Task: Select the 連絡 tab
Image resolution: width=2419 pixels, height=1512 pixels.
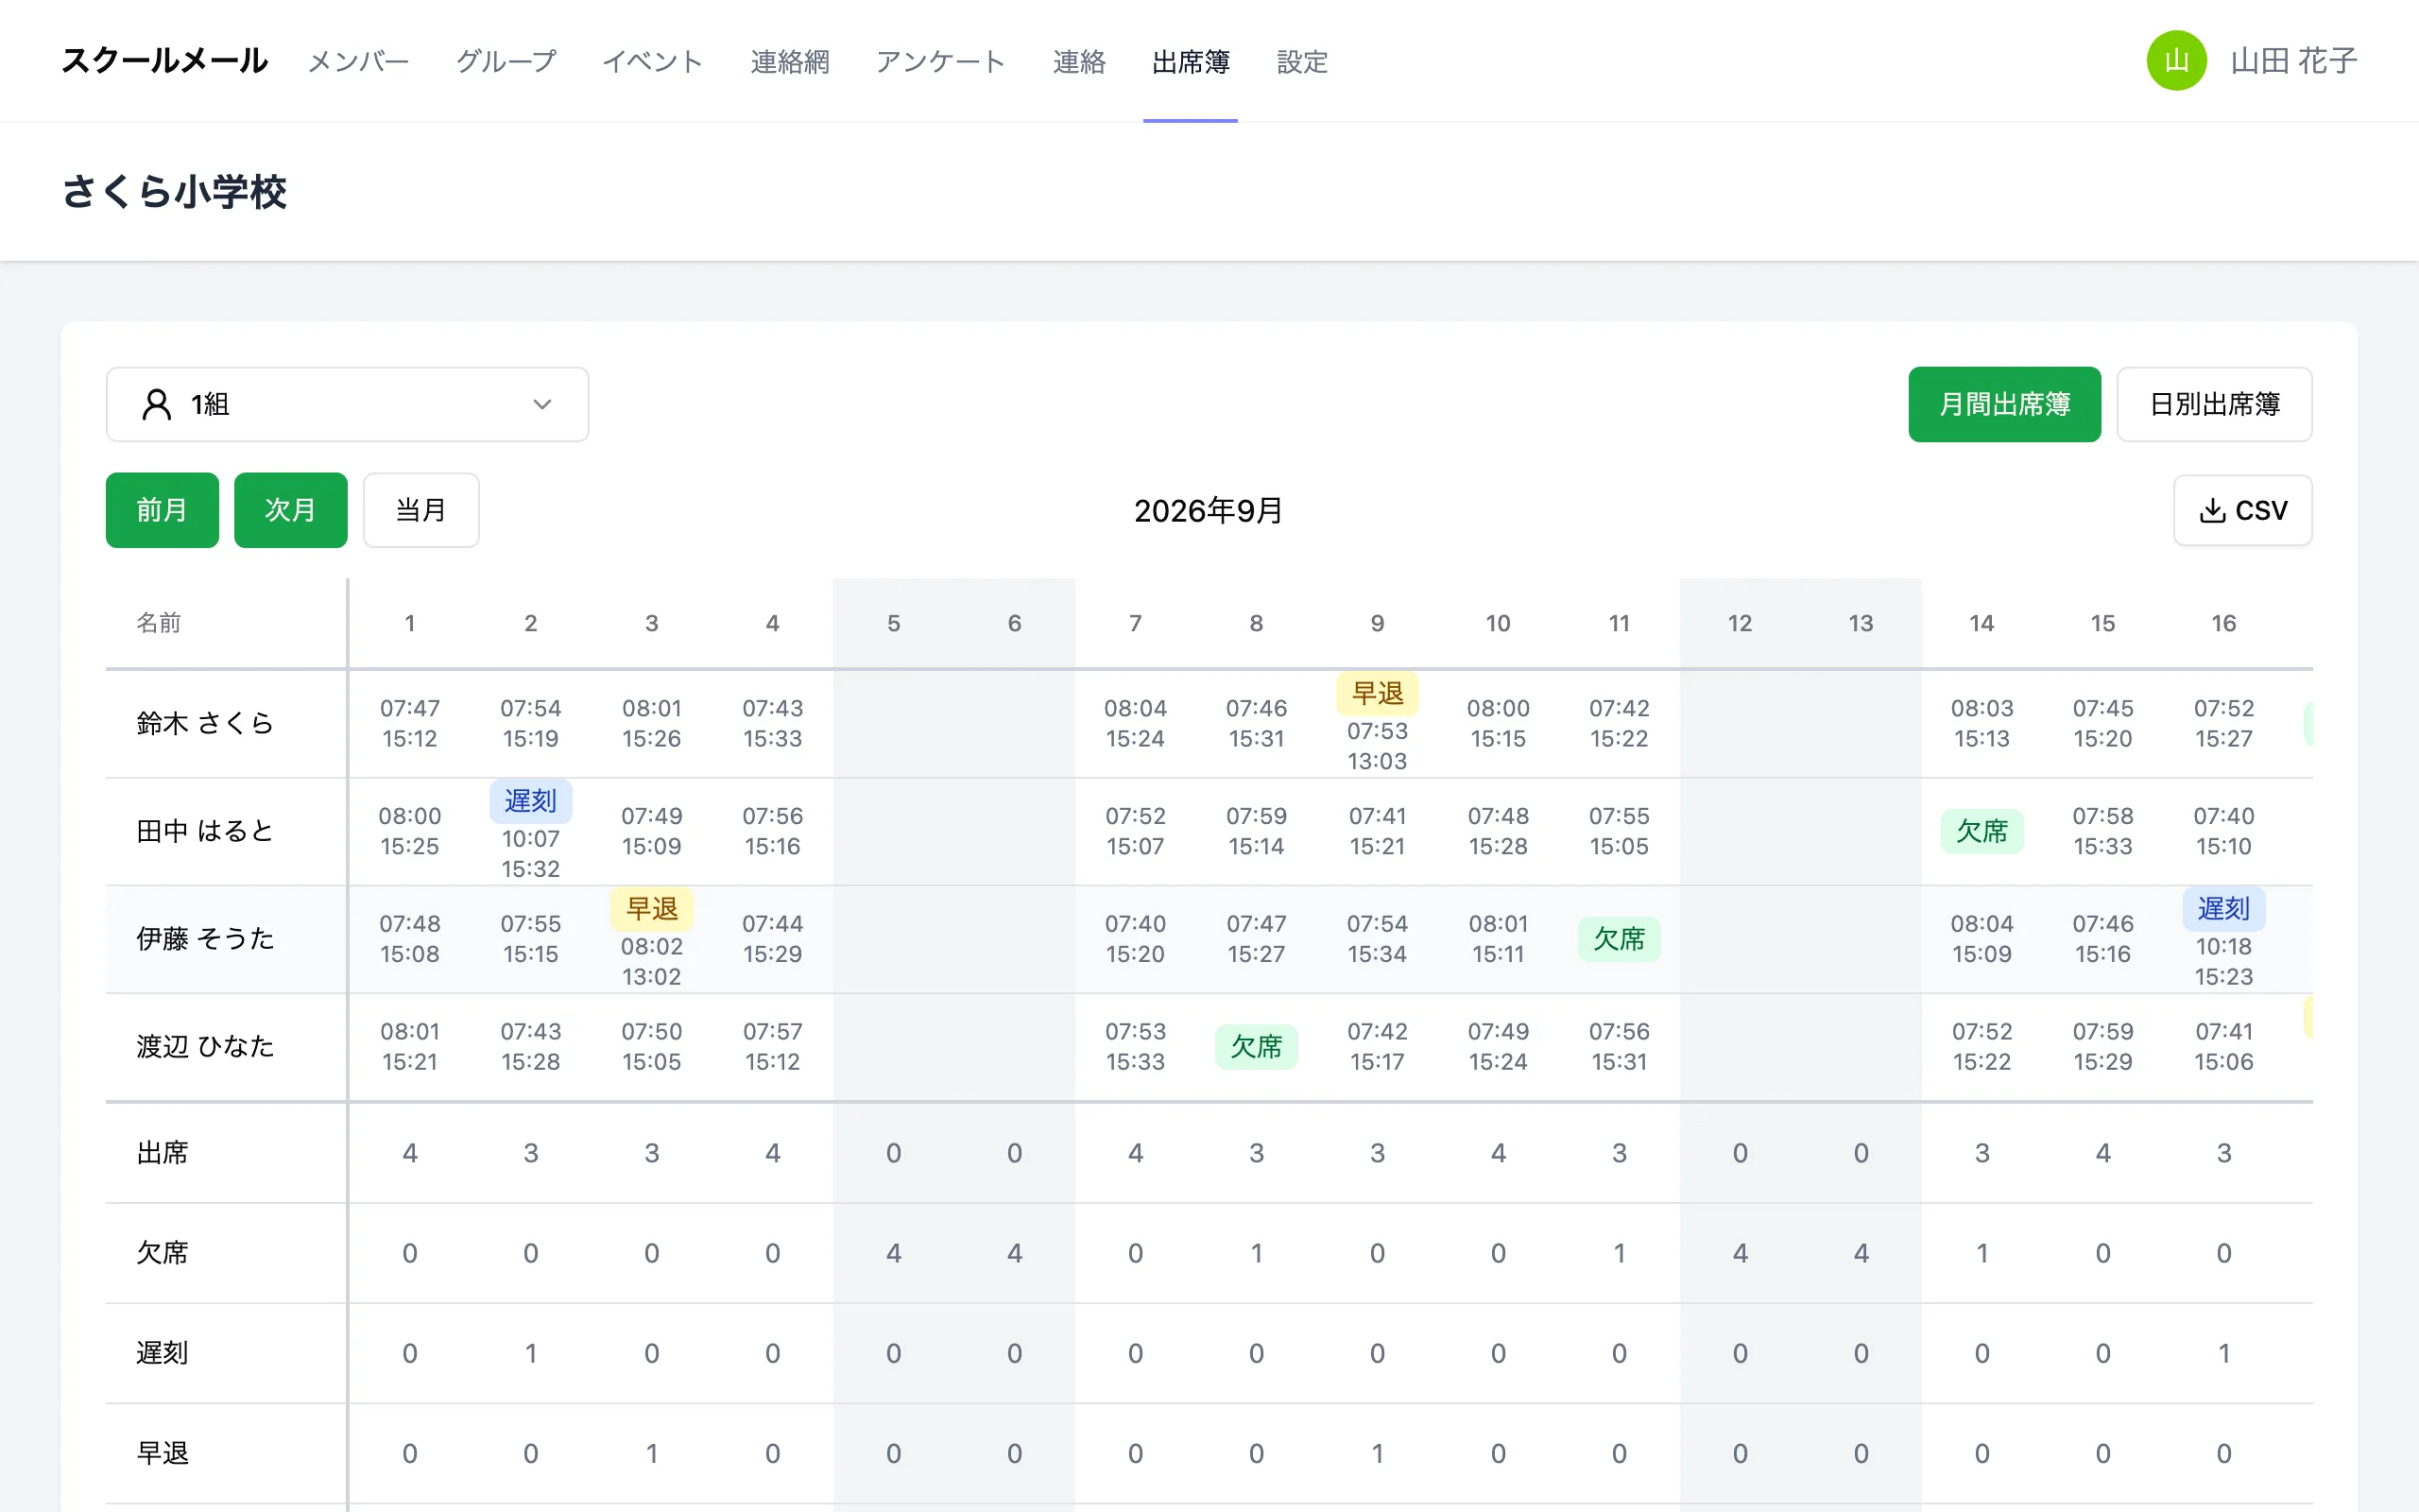Action: coord(1078,62)
